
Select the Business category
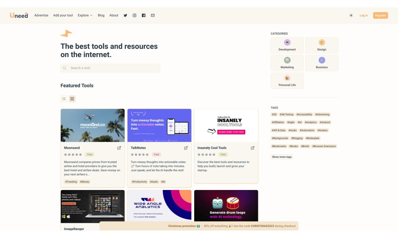click(x=322, y=63)
